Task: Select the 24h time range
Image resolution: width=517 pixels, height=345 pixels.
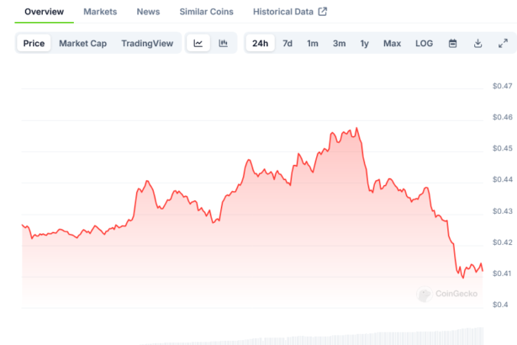Action: (x=261, y=43)
